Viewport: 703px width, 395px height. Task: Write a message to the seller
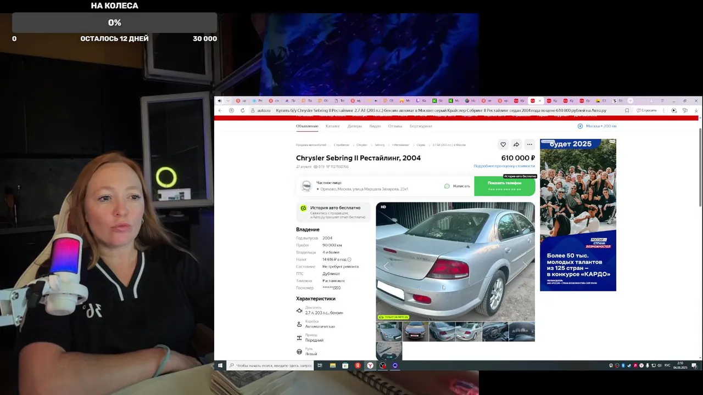(457, 186)
